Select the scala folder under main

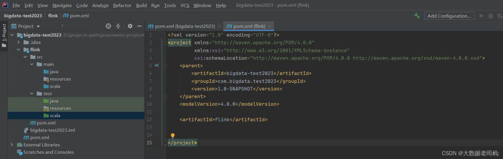click(x=55, y=86)
